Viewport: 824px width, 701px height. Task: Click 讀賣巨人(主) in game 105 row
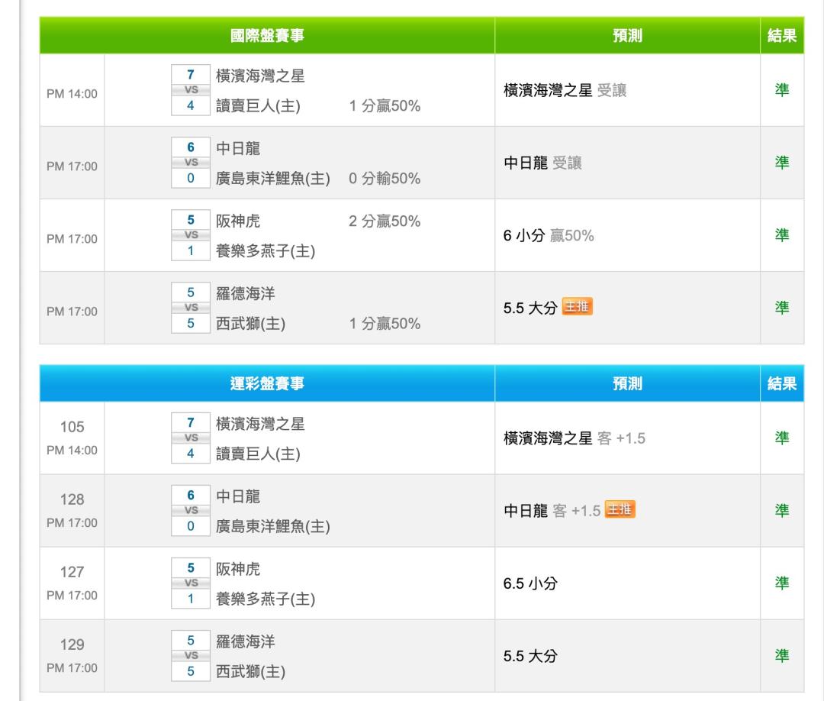point(258,454)
